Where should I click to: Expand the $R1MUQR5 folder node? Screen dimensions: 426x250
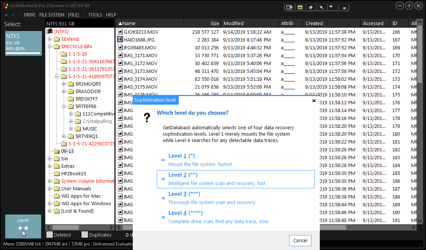[64, 84]
